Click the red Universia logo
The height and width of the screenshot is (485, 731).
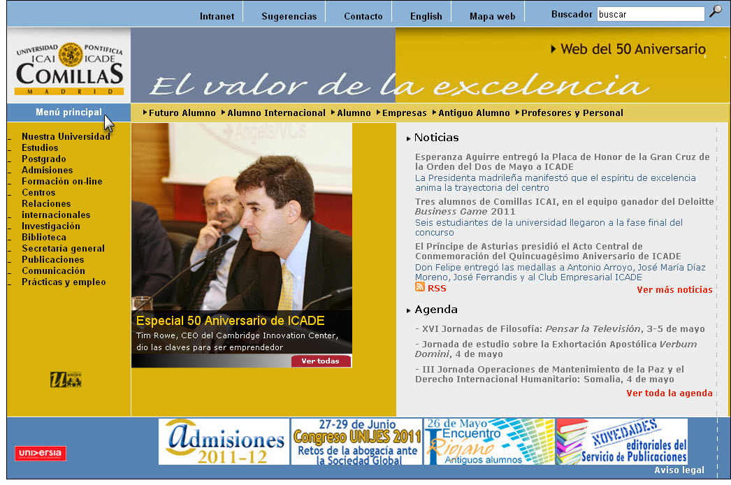(40, 454)
